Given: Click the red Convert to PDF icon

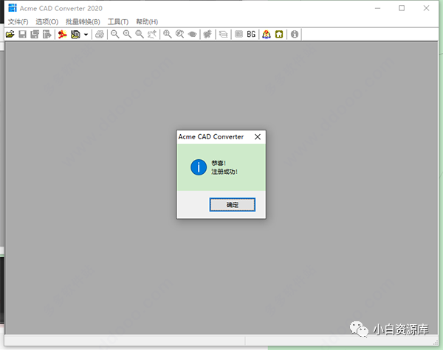Looking at the screenshot, I should [63, 35].
